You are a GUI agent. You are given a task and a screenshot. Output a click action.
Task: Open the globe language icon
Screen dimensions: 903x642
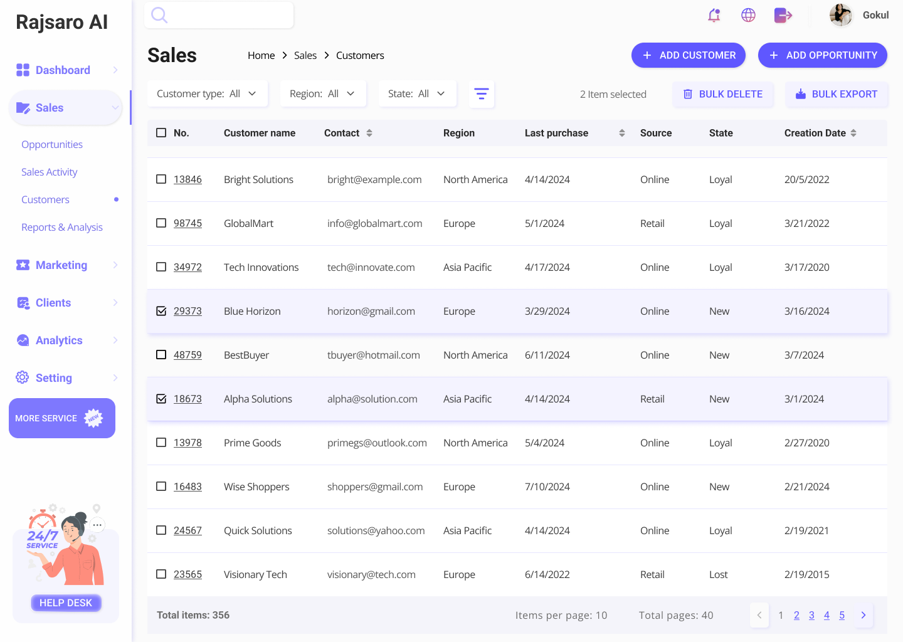click(748, 15)
